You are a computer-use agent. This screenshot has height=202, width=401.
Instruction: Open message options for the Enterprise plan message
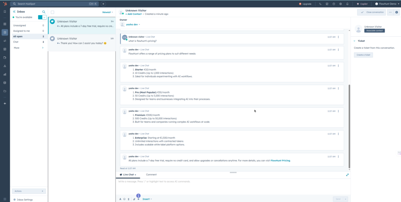(x=338, y=134)
